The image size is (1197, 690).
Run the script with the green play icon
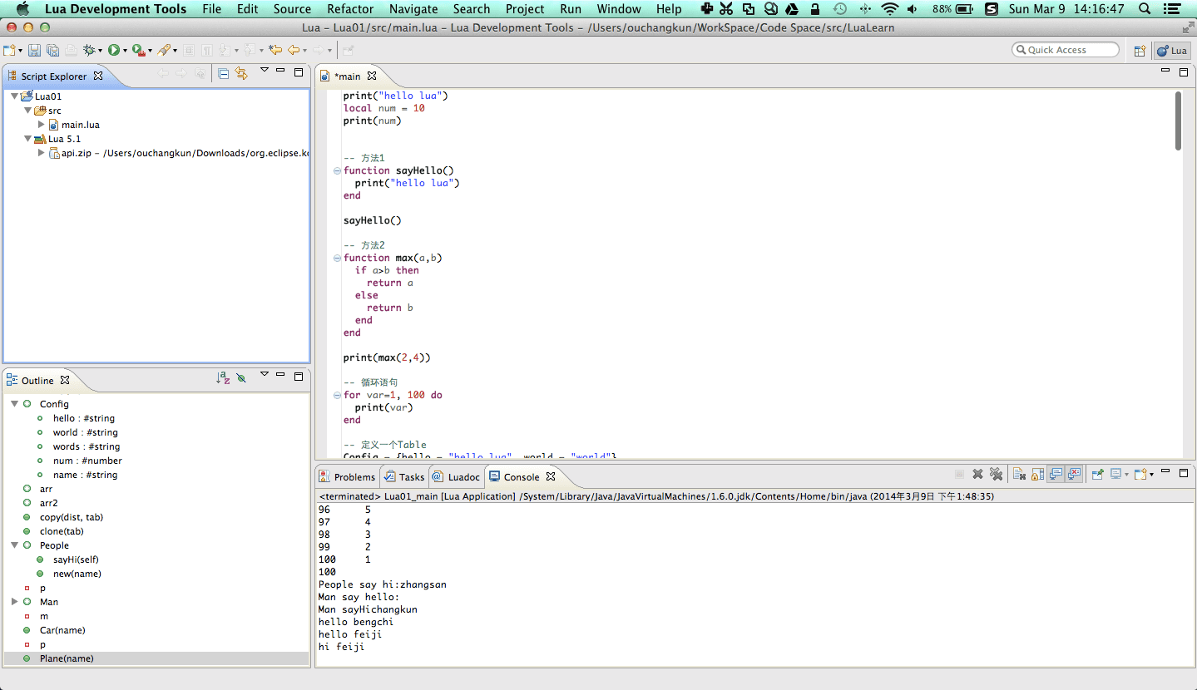(x=114, y=51)
